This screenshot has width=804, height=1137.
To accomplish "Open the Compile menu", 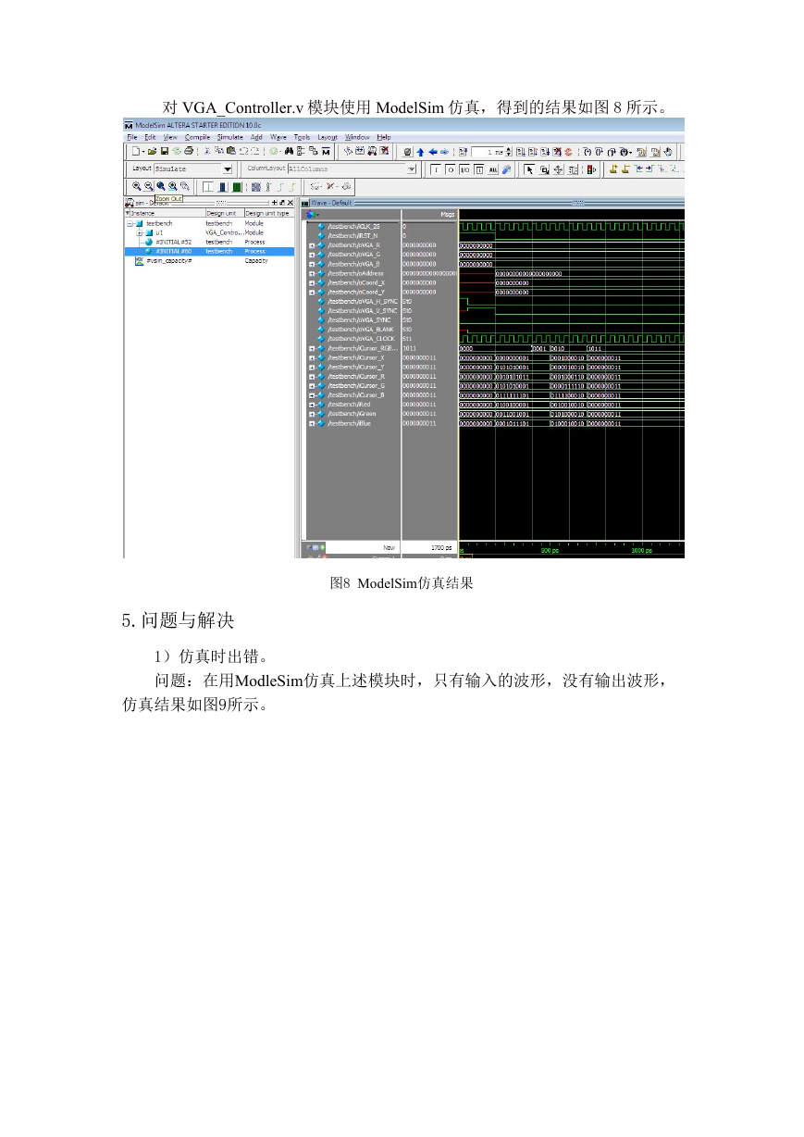I will [197, 137].
